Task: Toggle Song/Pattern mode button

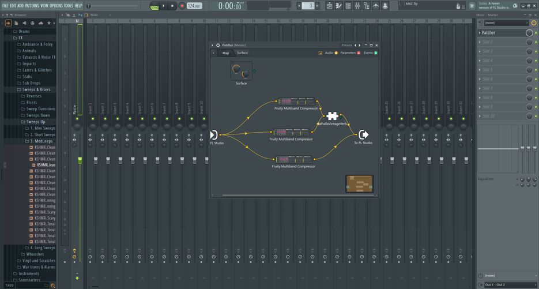Action: pos(154,6)
